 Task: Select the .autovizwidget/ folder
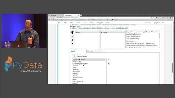tap(89, 77)
